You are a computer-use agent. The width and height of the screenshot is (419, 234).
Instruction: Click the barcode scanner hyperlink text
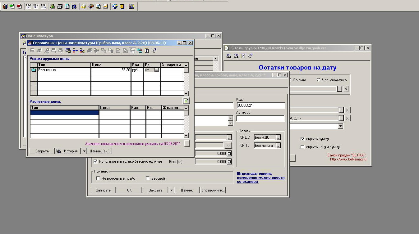pos(260,178)
